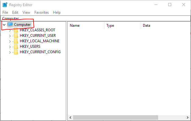Screen dimensions: 191x121
Task: Open the Edit menu
Action: tap(15, 12)
